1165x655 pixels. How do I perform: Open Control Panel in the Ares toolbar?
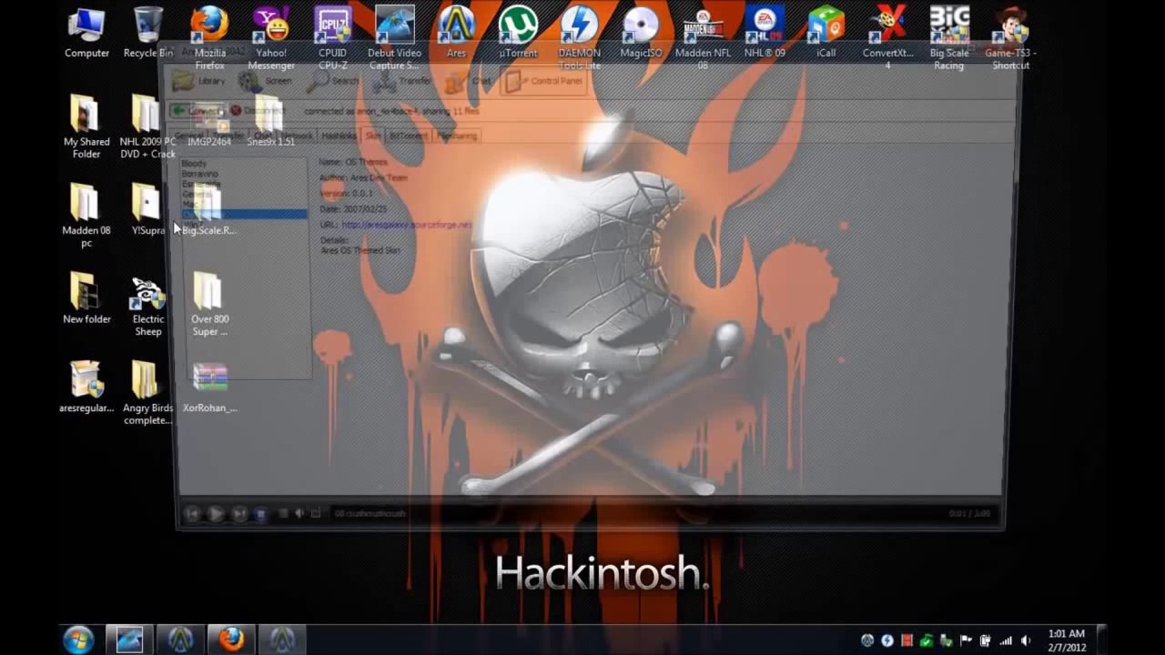click(x=544, y=81)
